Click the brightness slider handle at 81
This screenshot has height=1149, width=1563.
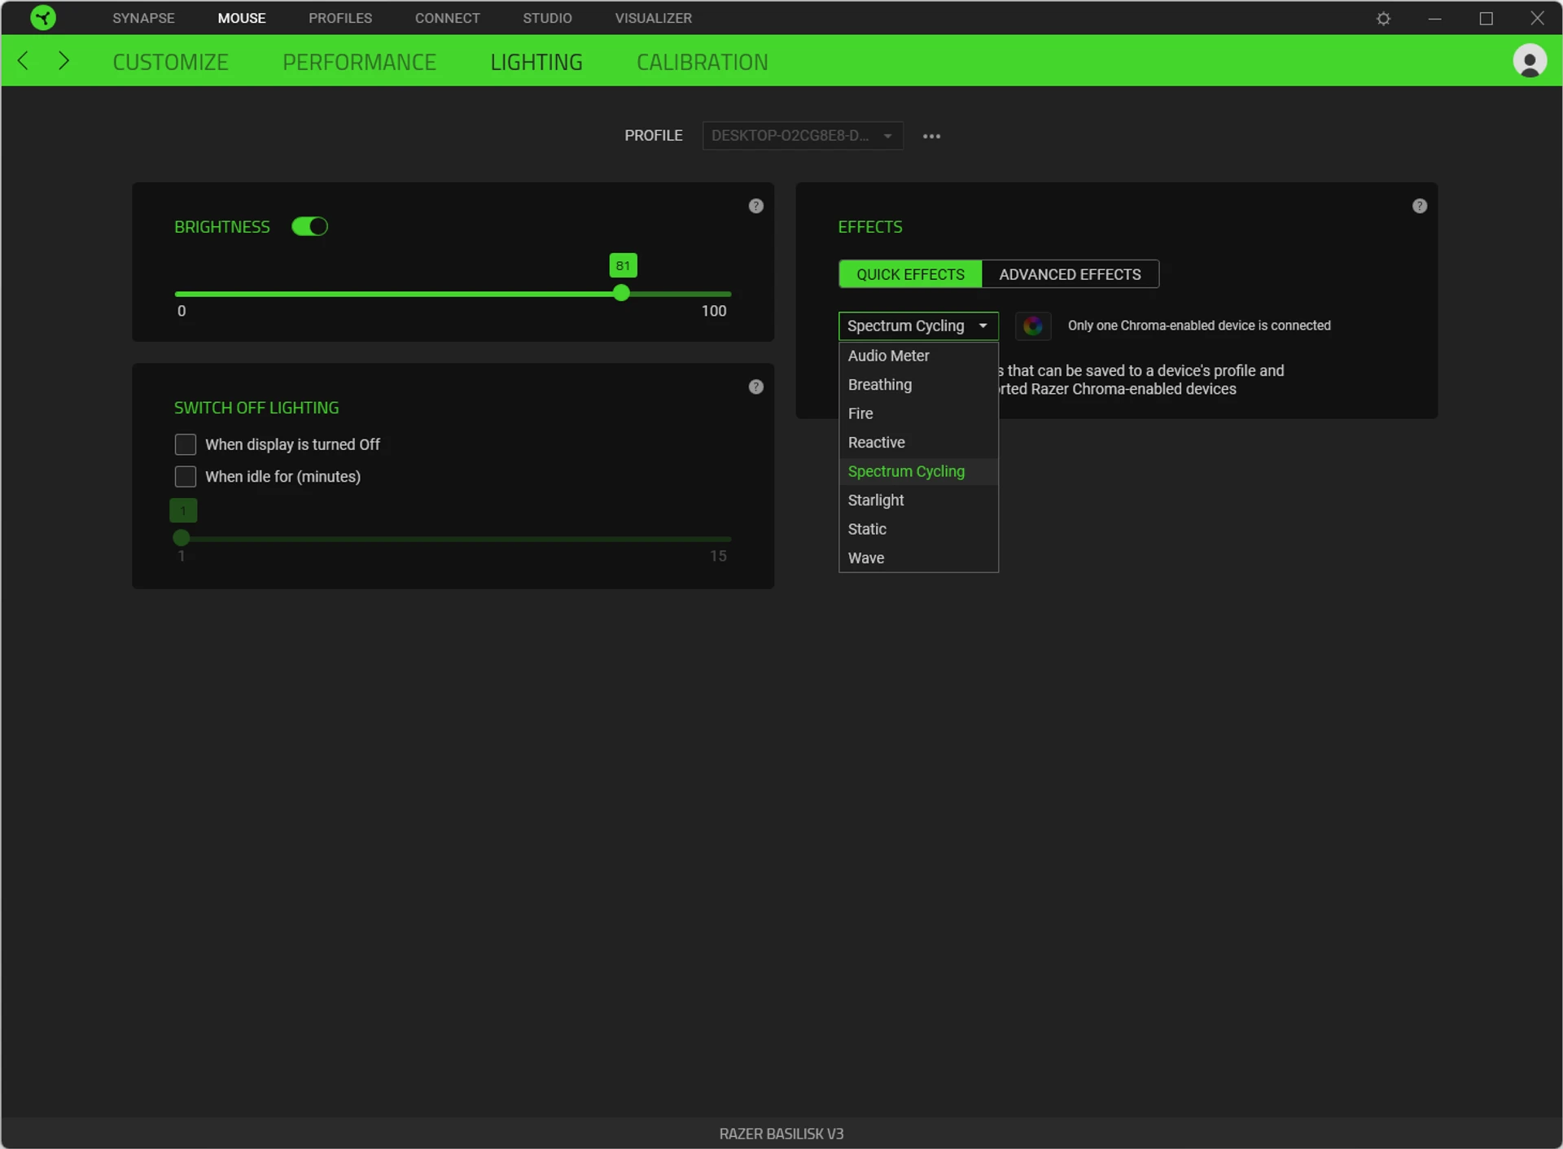tap(622, 293)
